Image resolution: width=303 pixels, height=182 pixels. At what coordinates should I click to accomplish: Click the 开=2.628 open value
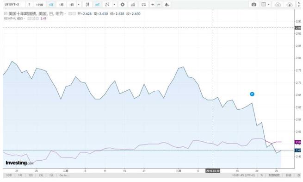[x=85, y=14]
